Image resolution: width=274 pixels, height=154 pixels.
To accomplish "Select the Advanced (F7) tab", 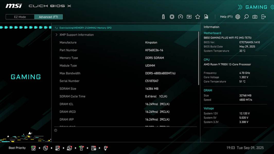I will click(x=48, y=17).
